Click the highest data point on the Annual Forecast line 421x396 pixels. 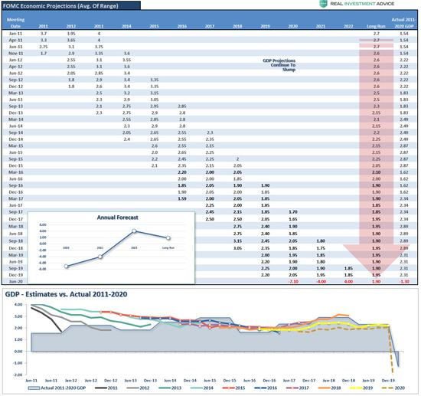134,231
